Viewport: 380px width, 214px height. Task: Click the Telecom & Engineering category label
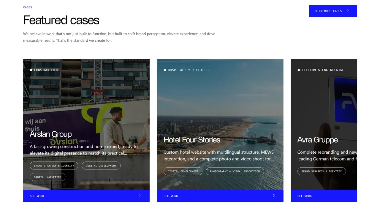(321, 70)
